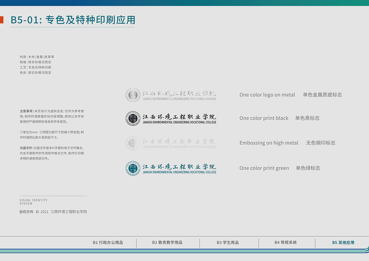Select the metallic silver logo seal icon
This screenshot has width=369, height=261.
click(132, 95)
